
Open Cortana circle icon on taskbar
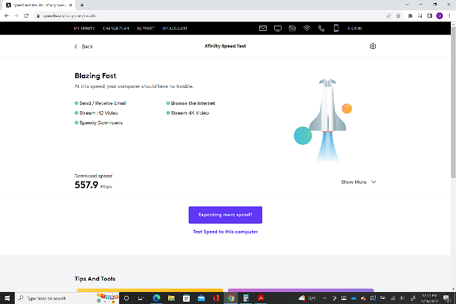click(x=127, y=298)
